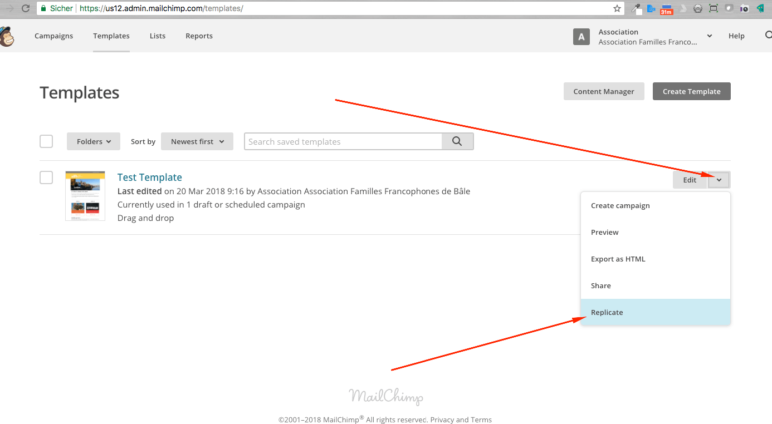Switch to the Lists tab
This screenshot has width=772, height=424.
(158, 36)
